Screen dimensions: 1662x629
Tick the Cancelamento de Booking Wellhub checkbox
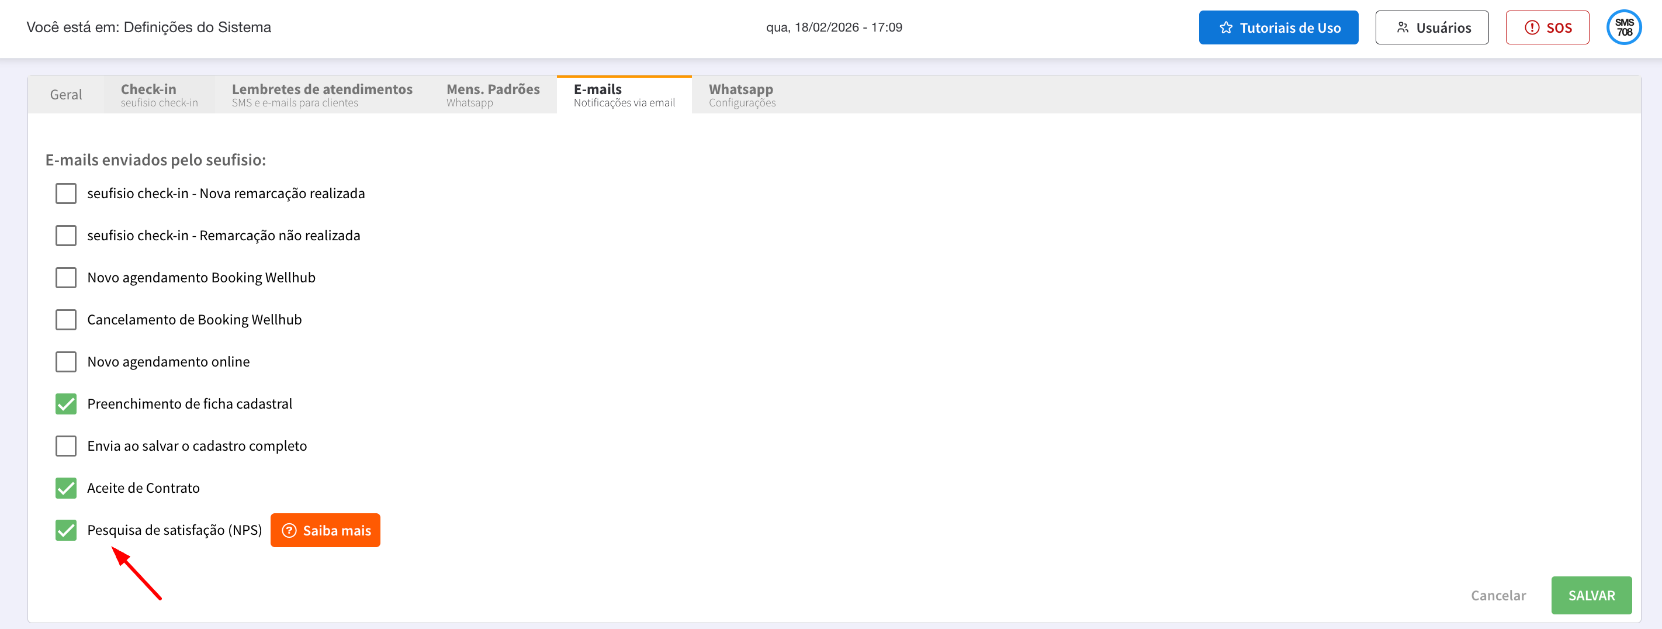coord(66,319)
